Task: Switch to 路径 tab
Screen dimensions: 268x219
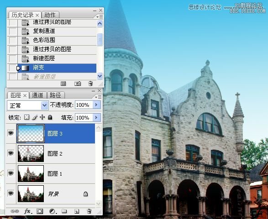Action: coord(56,95)
